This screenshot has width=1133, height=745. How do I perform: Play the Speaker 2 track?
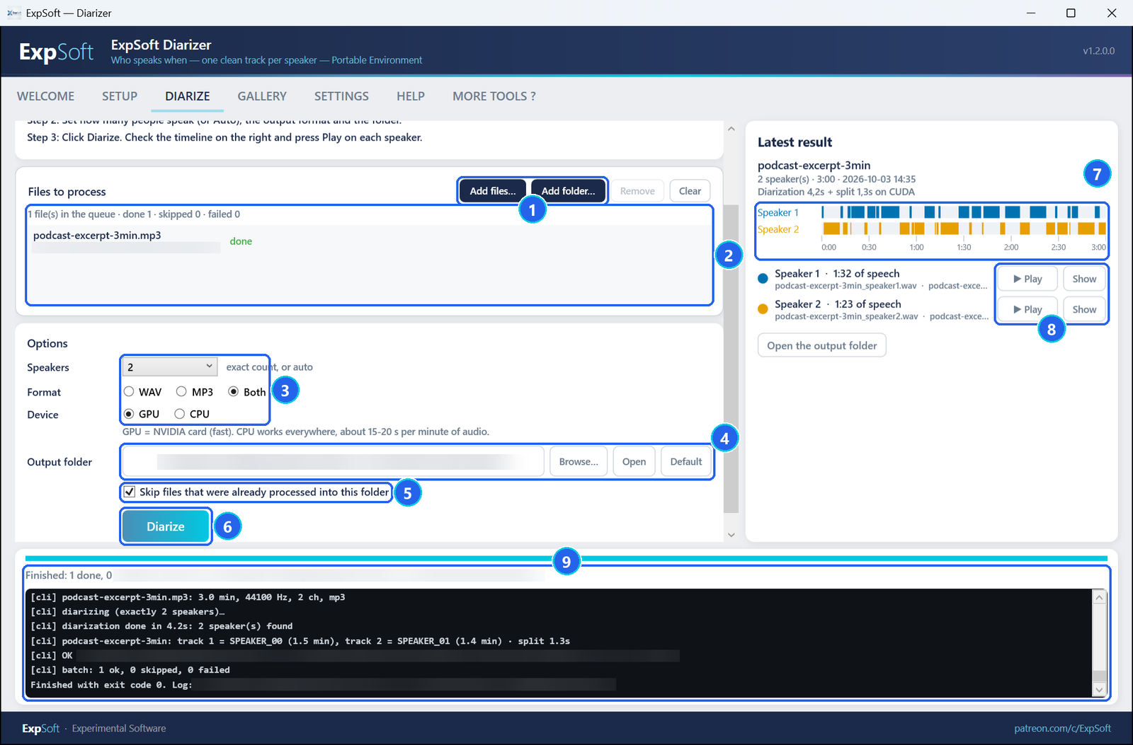[1027, 309]
